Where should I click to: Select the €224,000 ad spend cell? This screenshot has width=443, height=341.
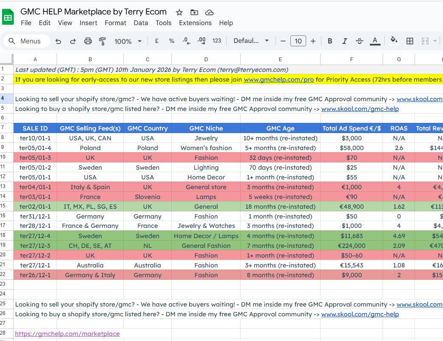tap(352, 246)
